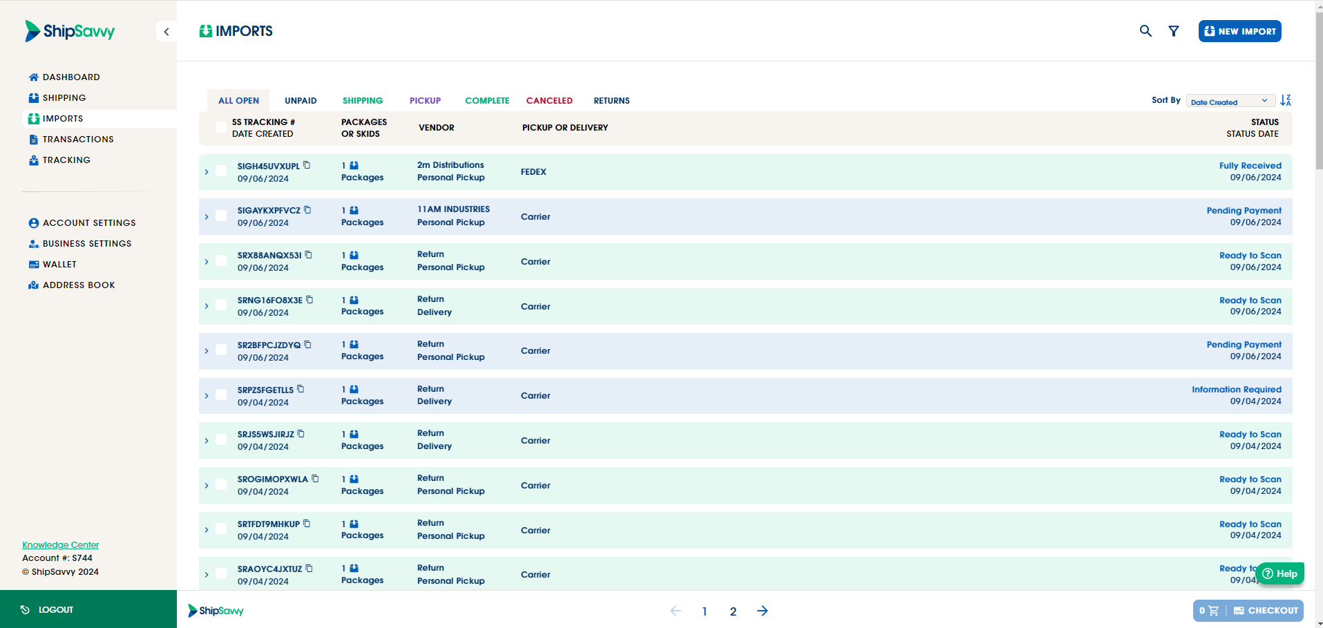Click package icon in SIGH45UVXUPL row
The image size is (1323, 628).
[354, 165]
